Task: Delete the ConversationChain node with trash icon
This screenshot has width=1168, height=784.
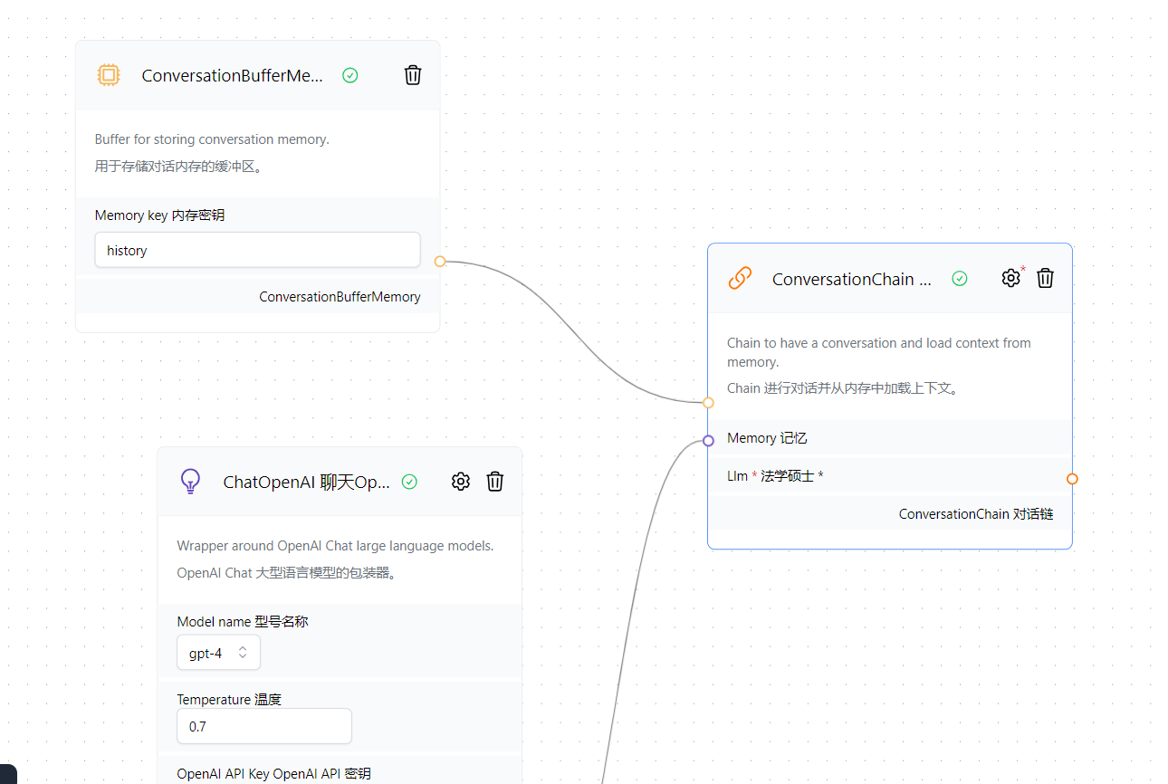Action: [x=1045, y=278]
